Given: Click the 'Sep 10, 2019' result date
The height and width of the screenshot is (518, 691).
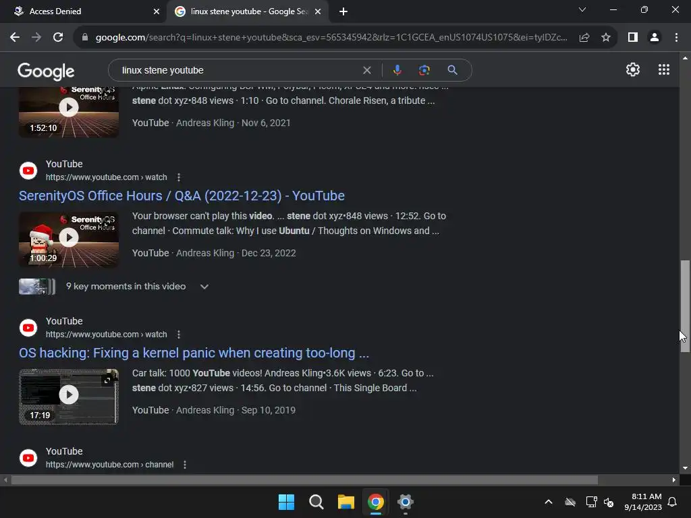Looking at the screenshot, I should coord(269,411).
